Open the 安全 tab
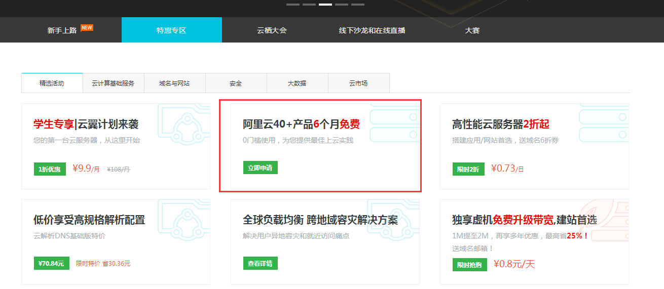 pyautogui.click(x=236, y=83)
